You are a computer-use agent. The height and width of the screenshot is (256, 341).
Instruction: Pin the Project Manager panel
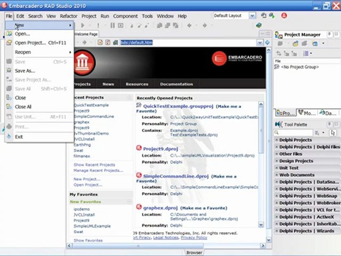pos(330,34)
